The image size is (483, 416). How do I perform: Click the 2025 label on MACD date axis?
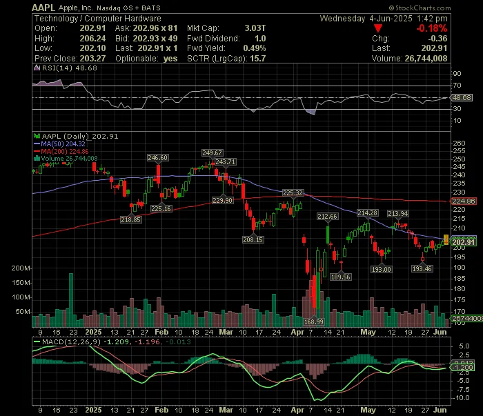pos(93,410)
